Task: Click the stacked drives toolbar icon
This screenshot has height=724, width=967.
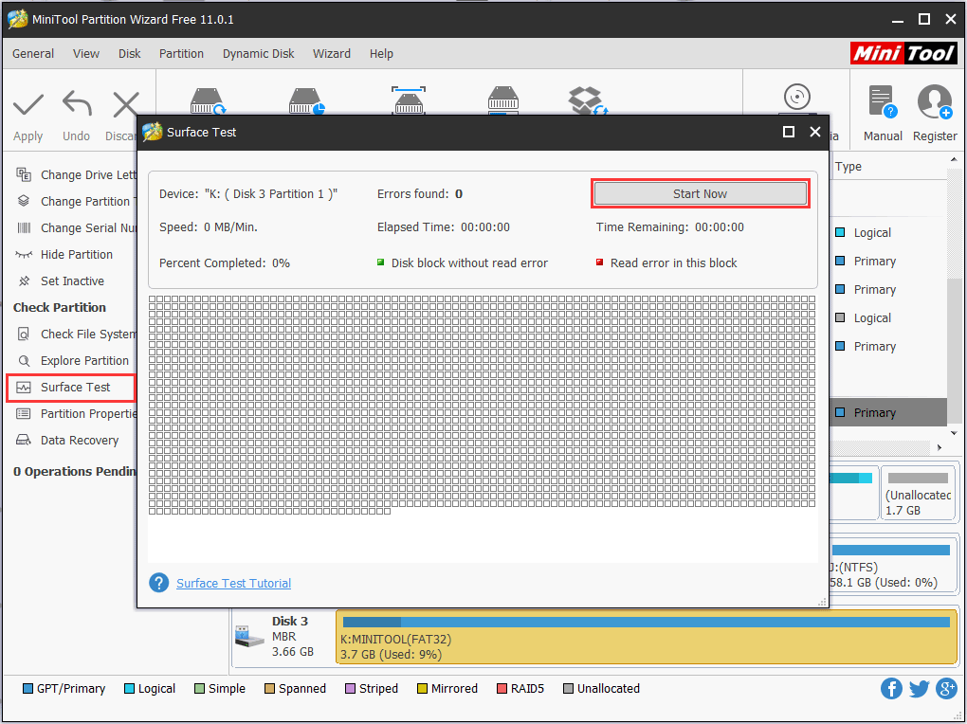Action: (x=503, y=100)
